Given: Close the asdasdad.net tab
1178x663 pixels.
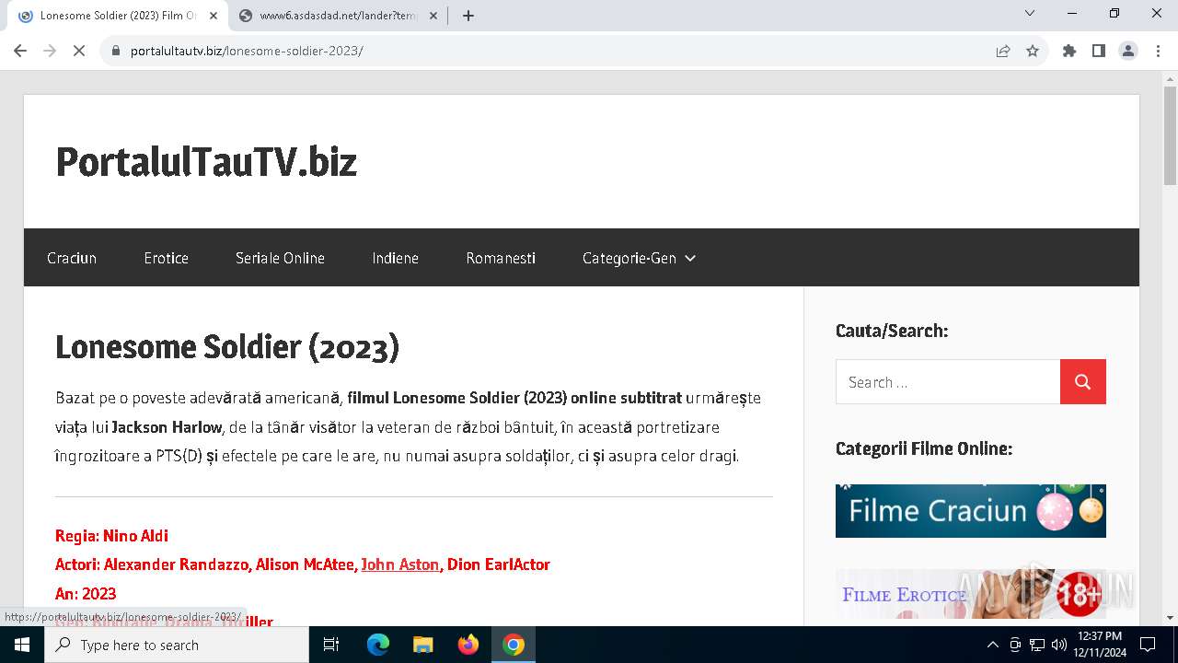Looking at the screenshot, I should pos(435,16).
